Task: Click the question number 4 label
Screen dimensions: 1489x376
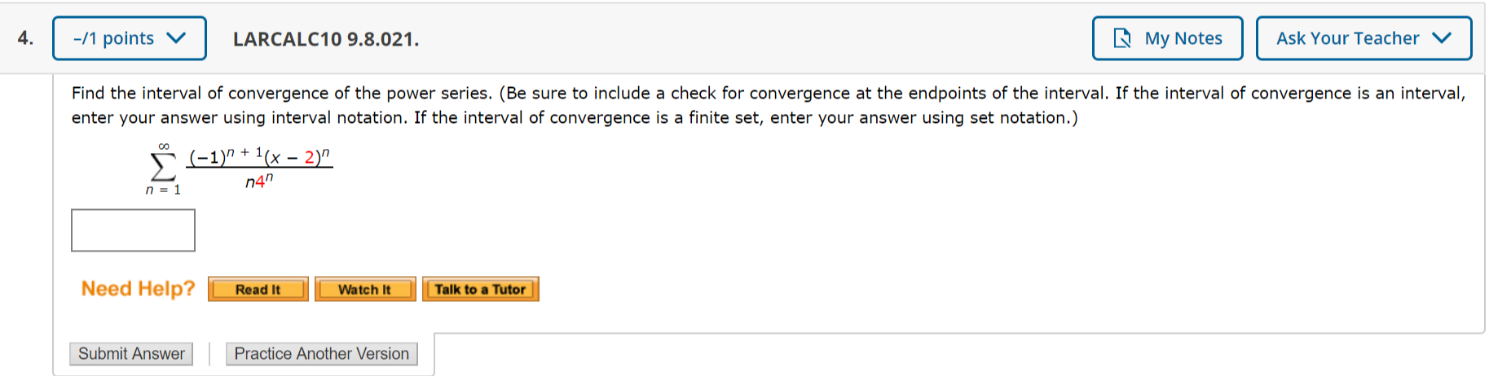Action: [x=25, y=38]
